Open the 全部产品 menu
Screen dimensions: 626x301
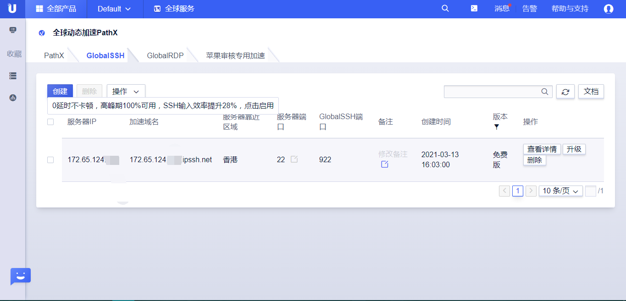coord(56,9)
